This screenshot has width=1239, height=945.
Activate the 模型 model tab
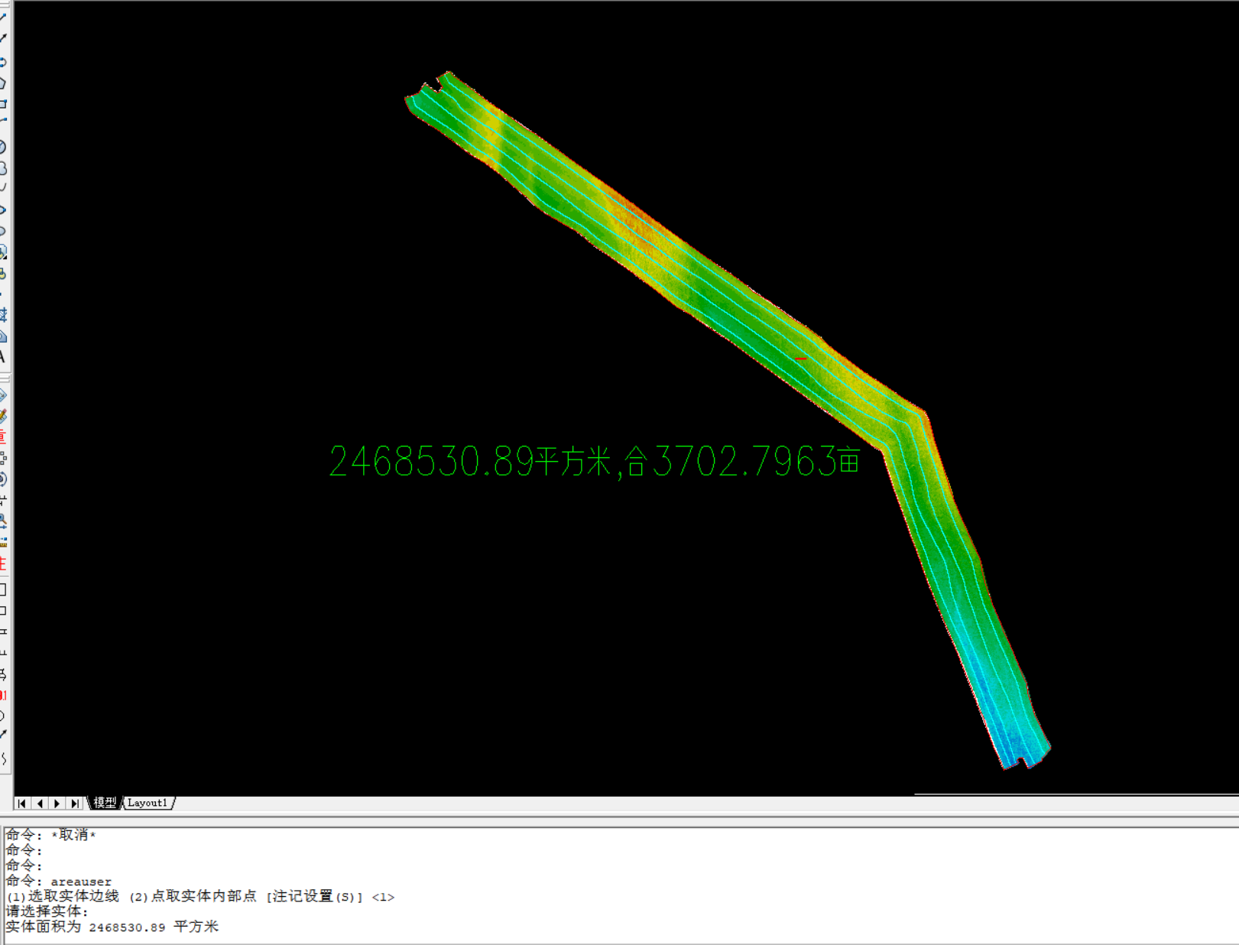point(105,803)
